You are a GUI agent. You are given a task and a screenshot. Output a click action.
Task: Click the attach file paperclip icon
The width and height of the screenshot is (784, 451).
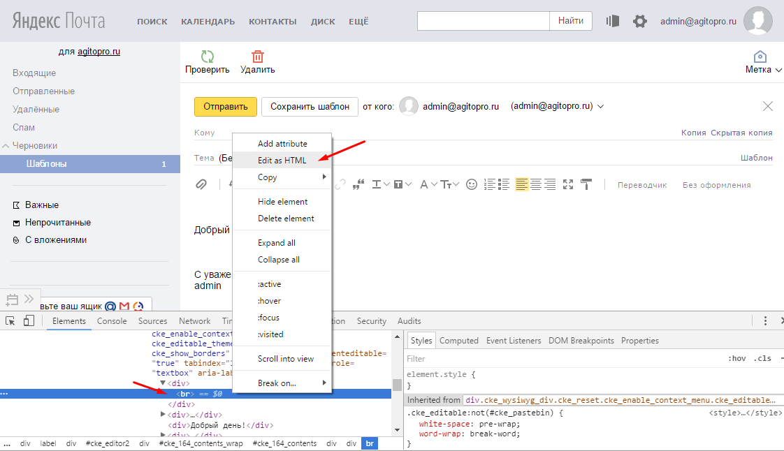pyautogui.click(x=202, y=184)
